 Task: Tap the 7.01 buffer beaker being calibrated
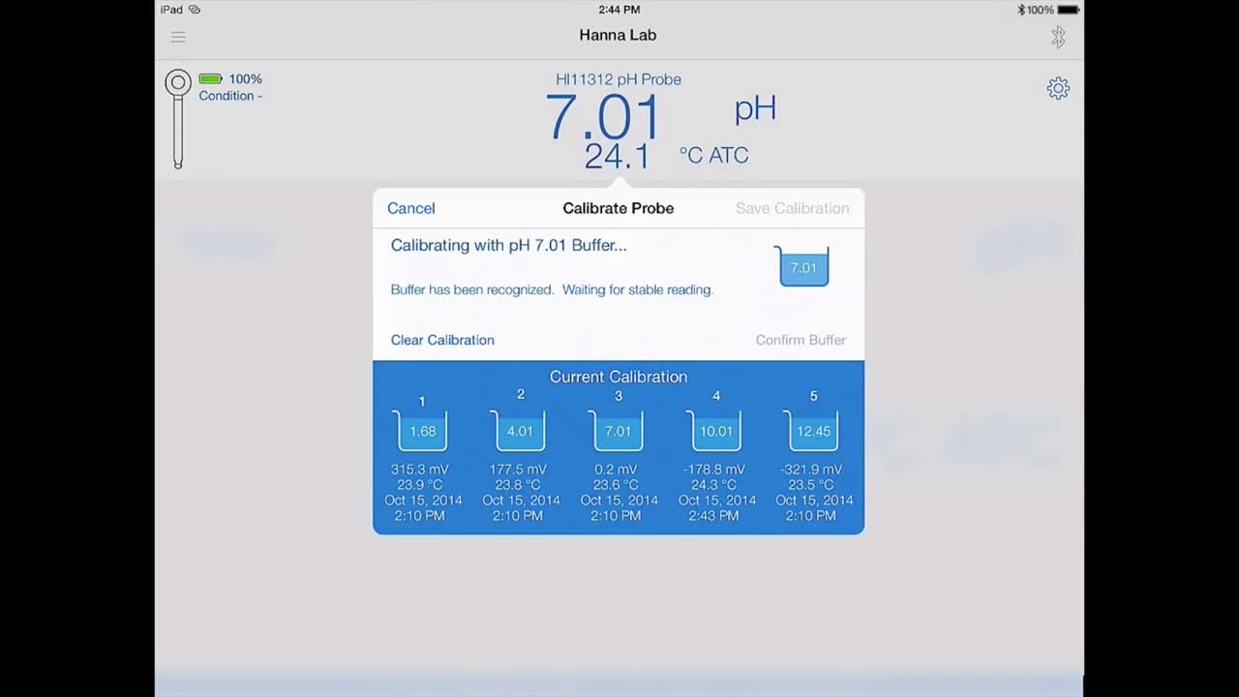tap(803, 266)
